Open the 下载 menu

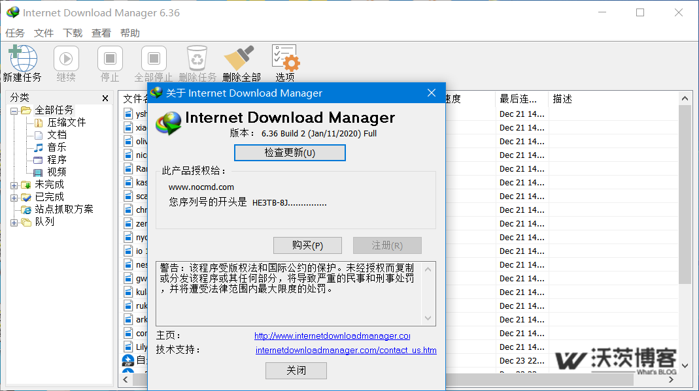[73, 33]
